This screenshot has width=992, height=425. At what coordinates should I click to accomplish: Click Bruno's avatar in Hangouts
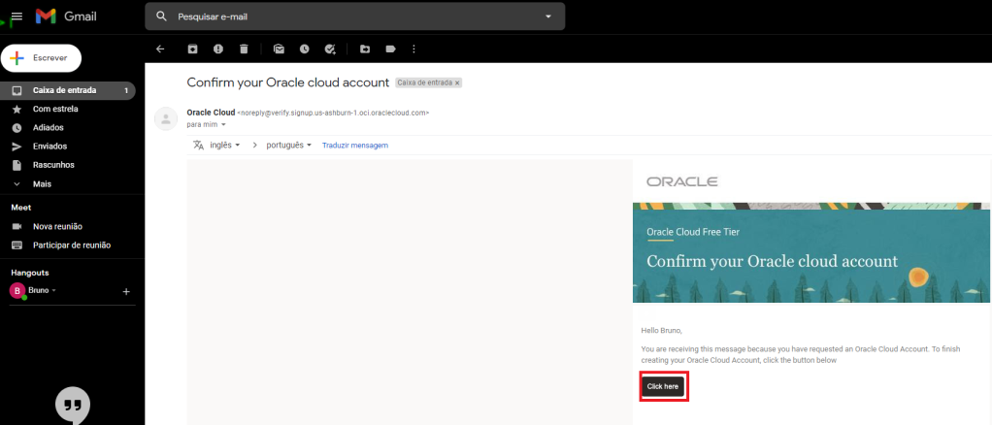[17, 291]
